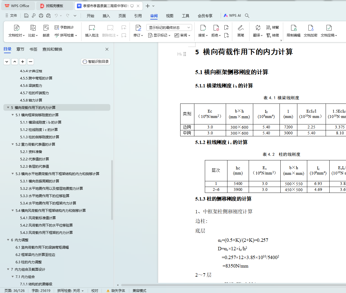Image resolution: width=346 pixels, height=293 pixels.
Task: Switch to the 工具 ribbon tab
Action: coord(186,16)
